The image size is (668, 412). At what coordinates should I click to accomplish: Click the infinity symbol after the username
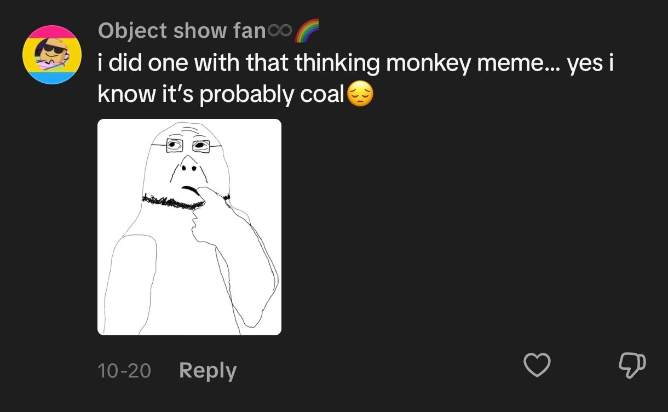280,32
